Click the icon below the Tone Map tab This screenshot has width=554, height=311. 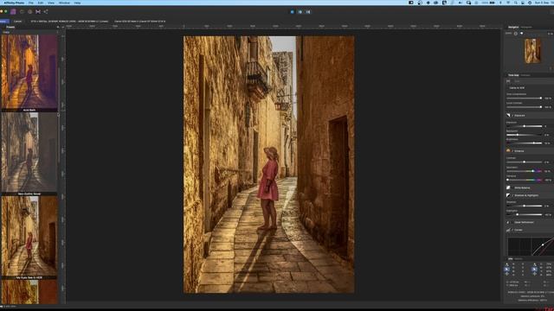point(508,81)
